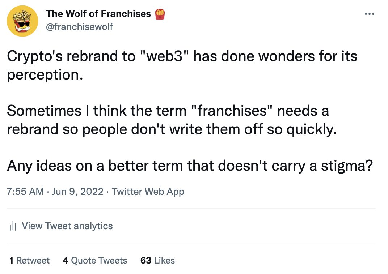Screen dimensions: 388x274
Task: View the 1 Retweet list
Action: pyautogui.click(x=29, y=260)
